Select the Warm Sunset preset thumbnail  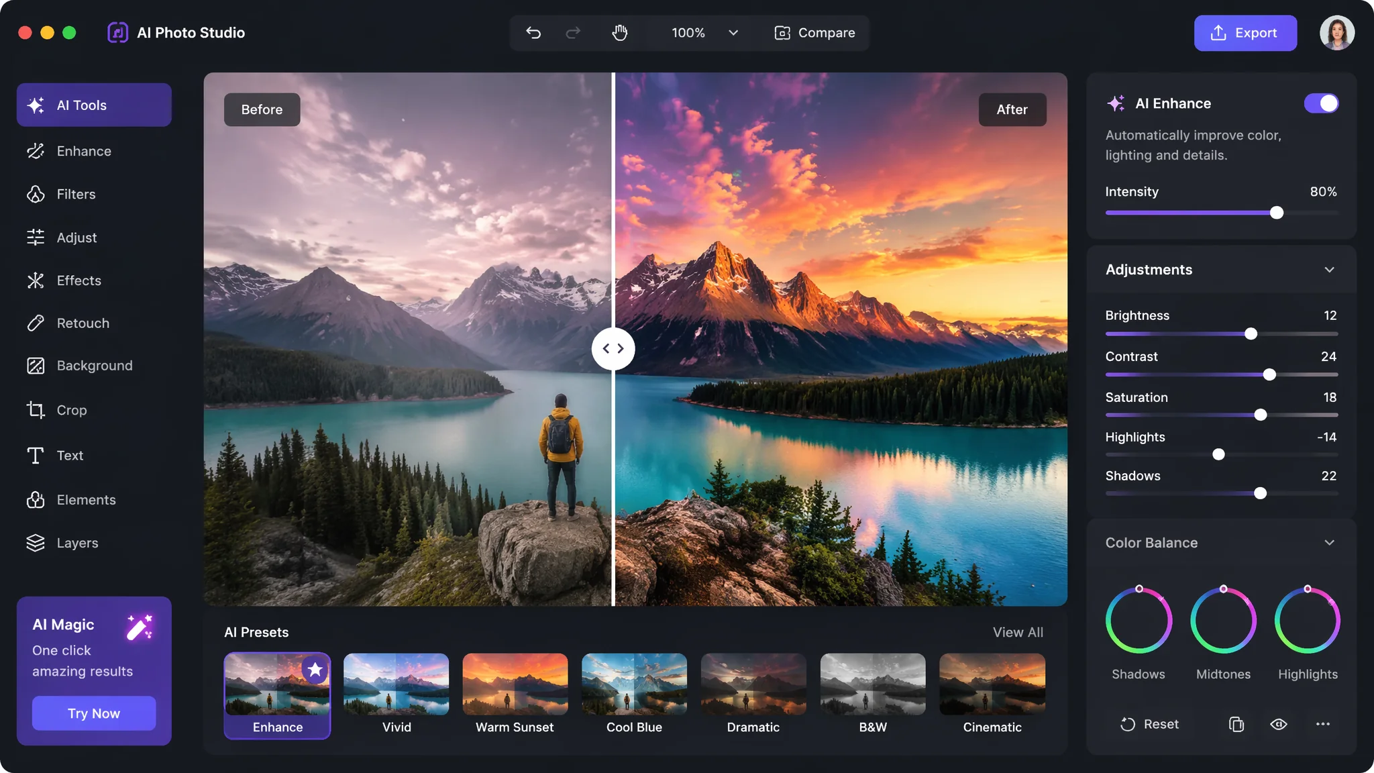(515, 684)
